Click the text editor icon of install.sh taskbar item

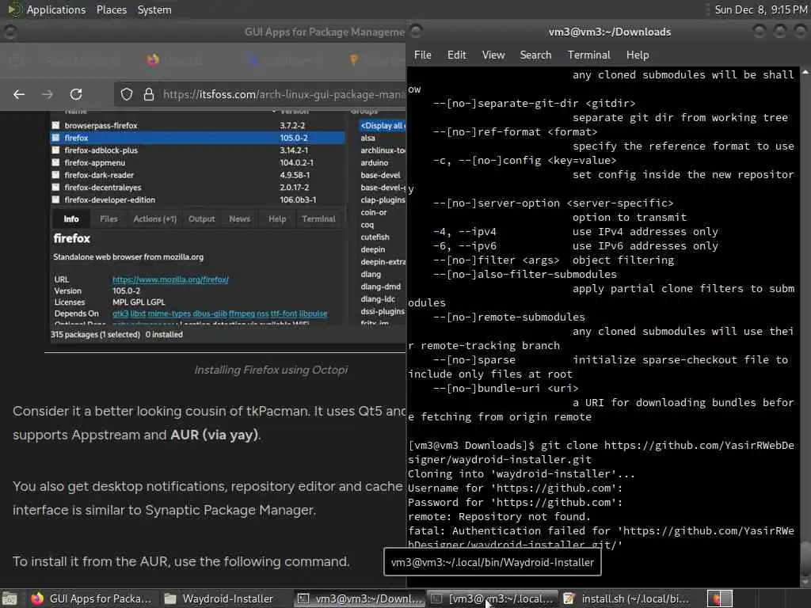click(569, 598)
